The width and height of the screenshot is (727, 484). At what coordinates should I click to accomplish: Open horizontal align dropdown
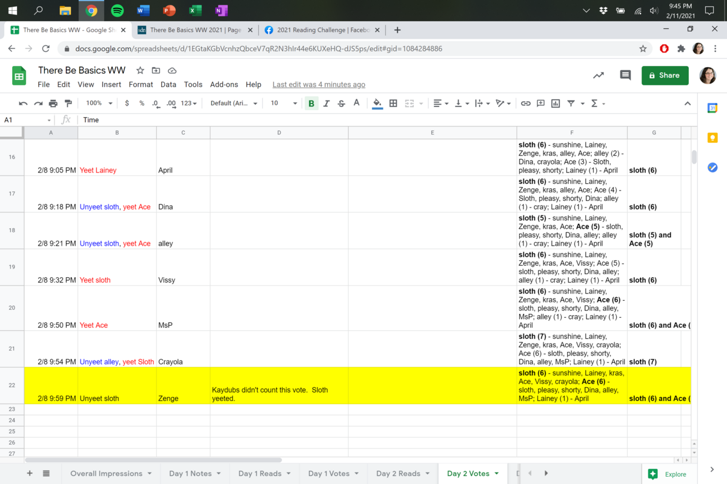tap(440, 103)
